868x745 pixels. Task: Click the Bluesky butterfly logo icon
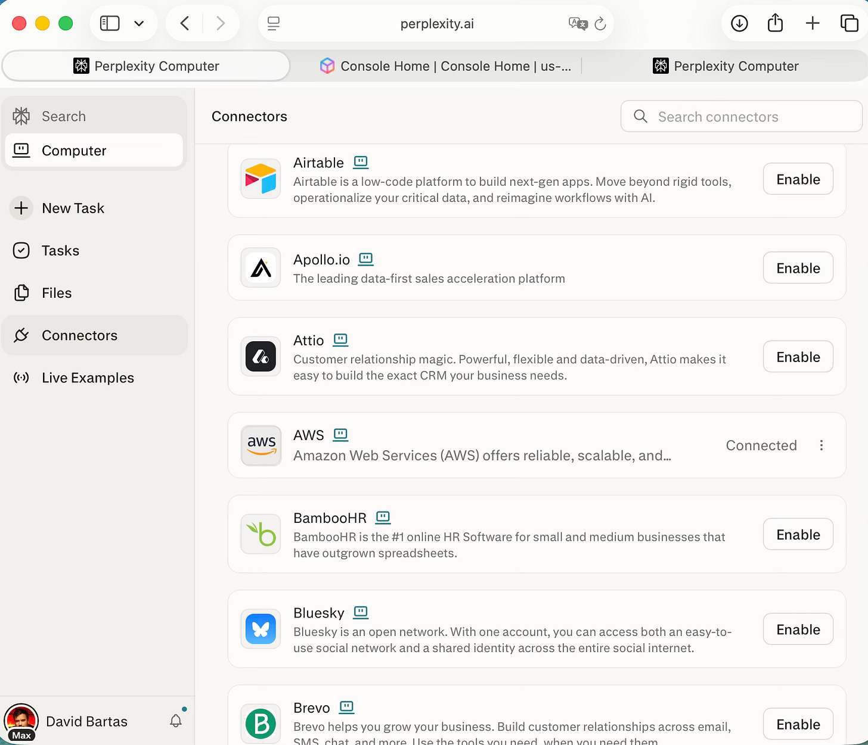(261, 629)
